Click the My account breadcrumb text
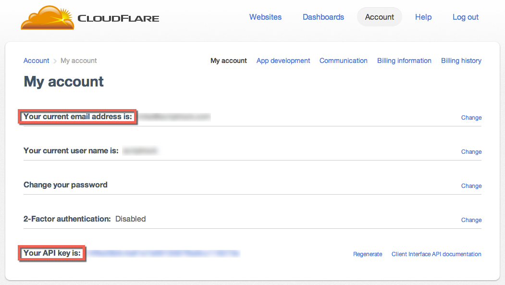Image resolution: width=505 pixels, height=285 pixels. pyautogui.click(x=79, y=61)
